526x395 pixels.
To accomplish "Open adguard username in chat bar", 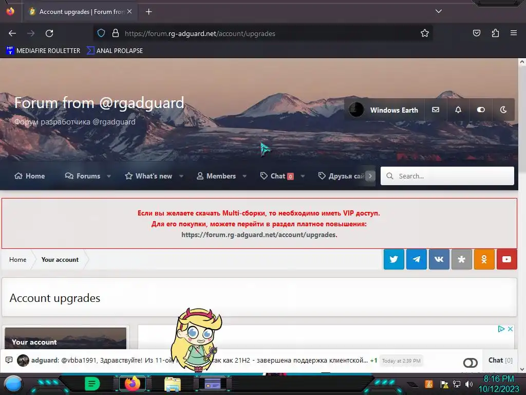I will click(x=44, y=360).
